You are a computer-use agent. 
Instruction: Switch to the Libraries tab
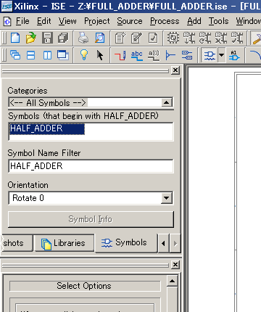pyautogui.click(x=65, y=243)
